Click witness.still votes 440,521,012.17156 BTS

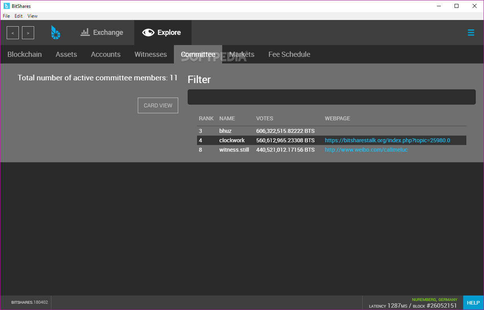tap(285, 150)
